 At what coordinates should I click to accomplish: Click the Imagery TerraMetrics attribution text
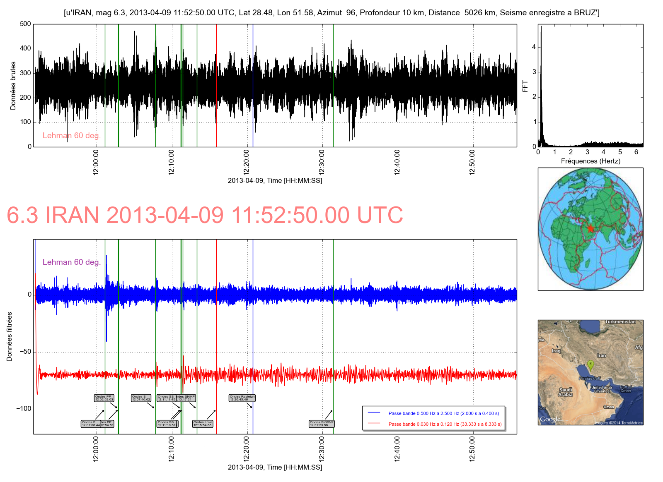click(619, 423)
